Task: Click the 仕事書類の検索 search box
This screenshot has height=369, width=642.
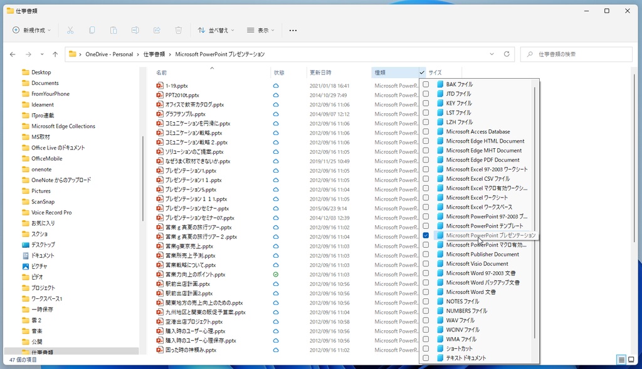Action: (577, 54)
